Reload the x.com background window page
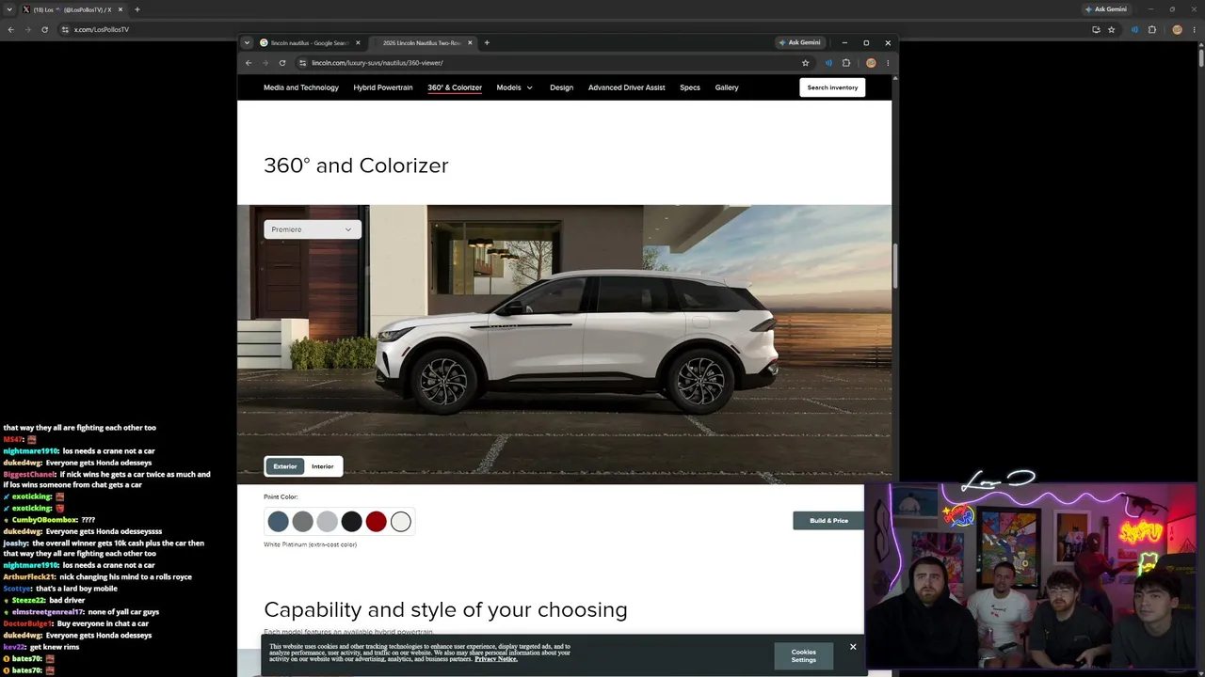The image size is (1205, 677). [x=44, y=29]
